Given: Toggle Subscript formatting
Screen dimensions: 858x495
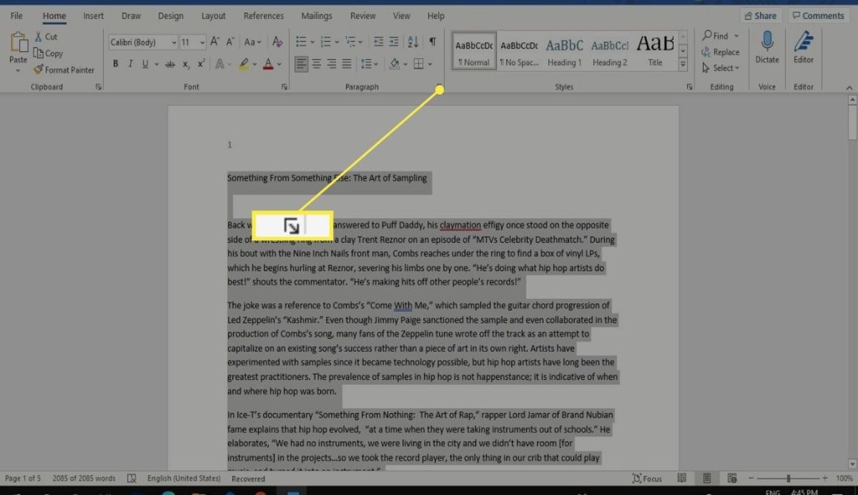Looking at the screenshot, I should 186,63.
